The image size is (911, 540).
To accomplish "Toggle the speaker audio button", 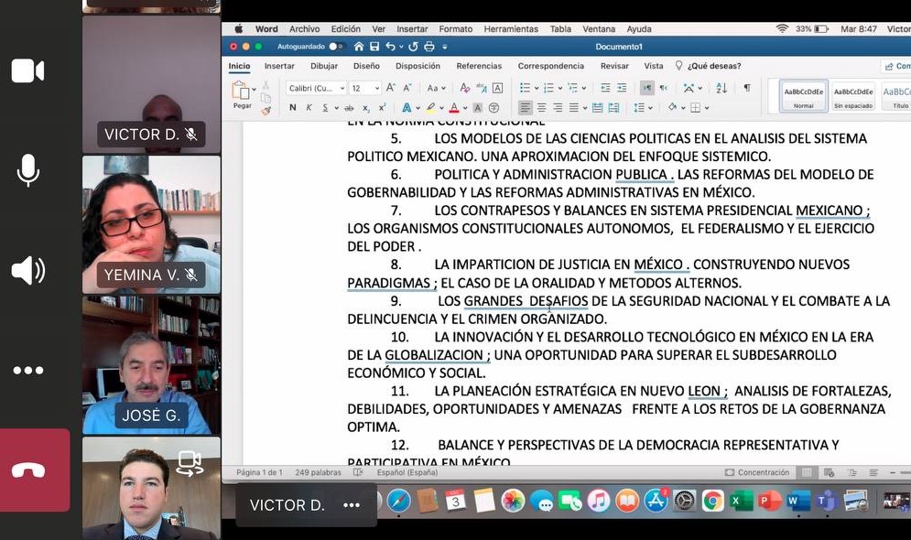I will (27, 271).
